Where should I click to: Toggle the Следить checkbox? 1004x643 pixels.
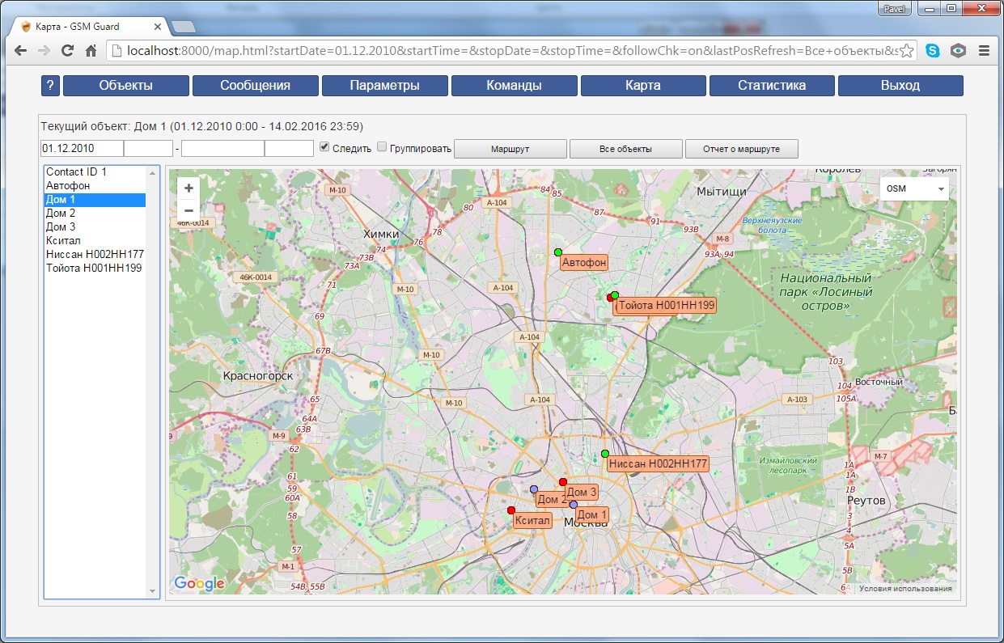[x=324, y=147]
